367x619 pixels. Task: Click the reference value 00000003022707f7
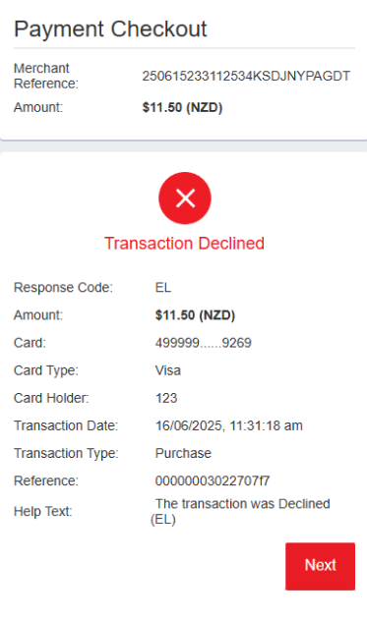213,480
